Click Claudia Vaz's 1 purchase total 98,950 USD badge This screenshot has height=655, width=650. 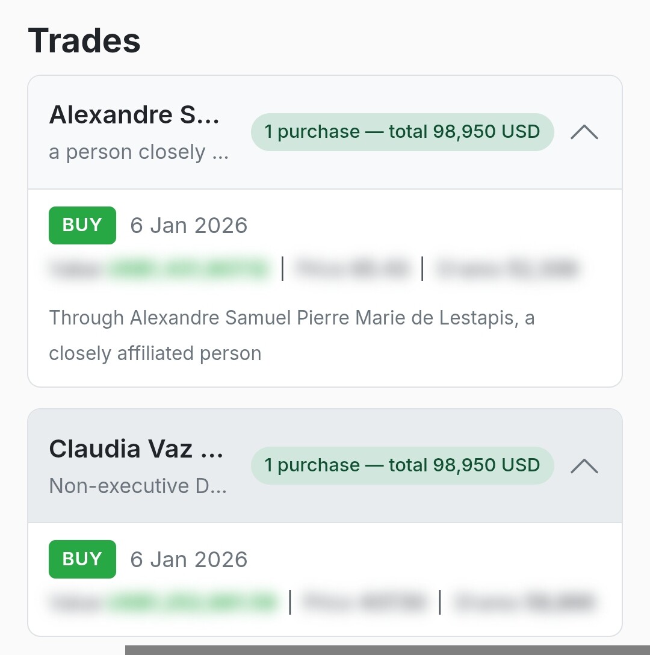click(402, 465)
